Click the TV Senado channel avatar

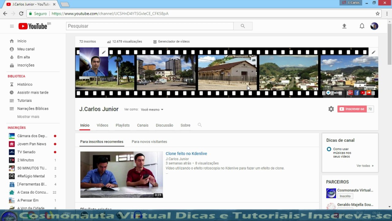coord(12,152)
